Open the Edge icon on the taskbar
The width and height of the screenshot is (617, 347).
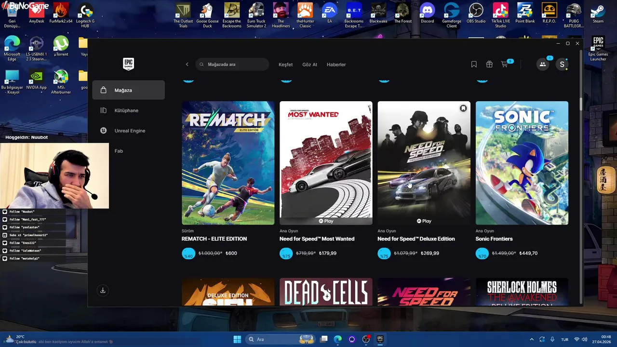pyautogui.click(x=338, y=339)
